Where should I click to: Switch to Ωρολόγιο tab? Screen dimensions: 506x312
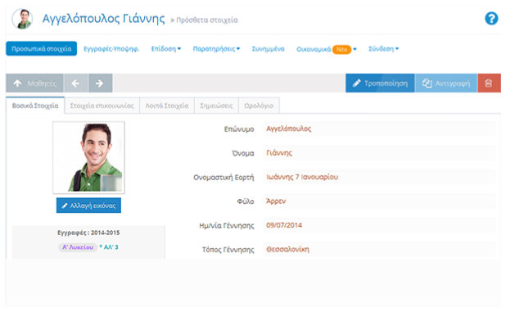[x=259, y=106]
